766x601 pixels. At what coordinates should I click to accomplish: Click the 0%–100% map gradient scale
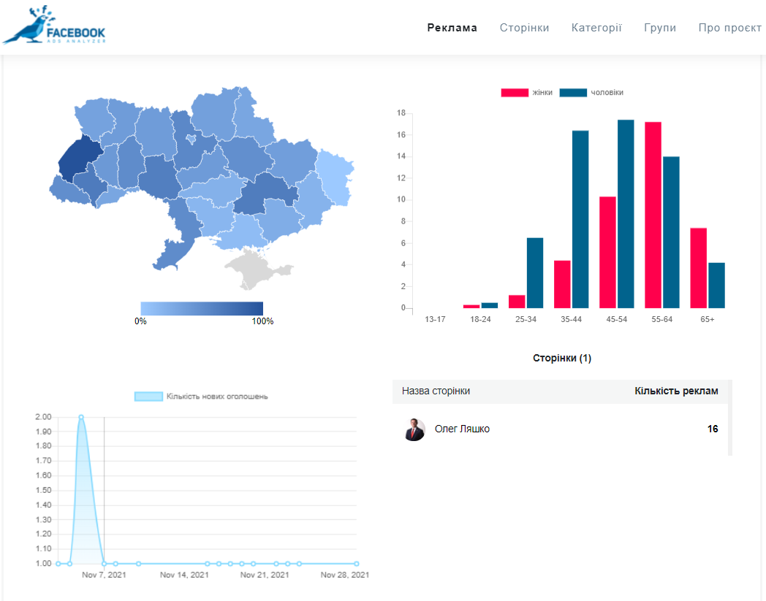point(202,308)
